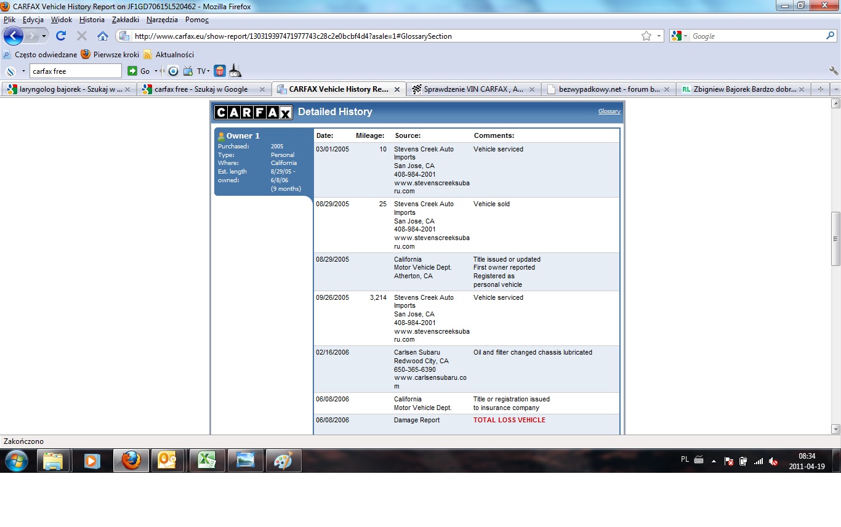This screenshot has width=841, height=527.
Task: Open the Widok menu
Action: click(62, 20)
